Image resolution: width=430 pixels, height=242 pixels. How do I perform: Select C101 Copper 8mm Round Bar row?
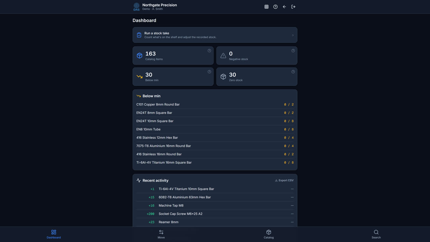215,105
